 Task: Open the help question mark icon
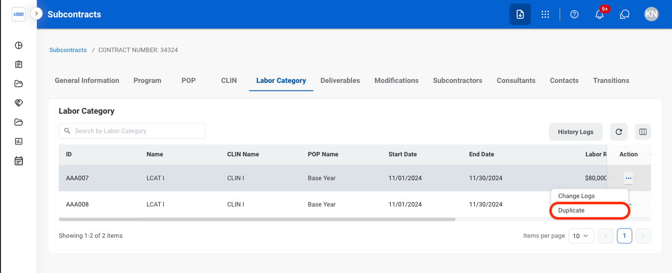pos(574,14)
